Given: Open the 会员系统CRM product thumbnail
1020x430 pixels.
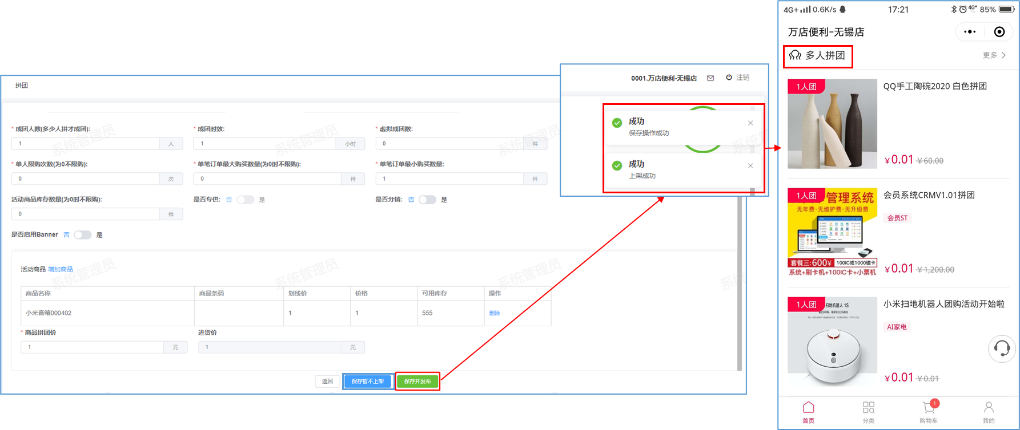Looking at the screenshot, I should [x=832, y=233].
